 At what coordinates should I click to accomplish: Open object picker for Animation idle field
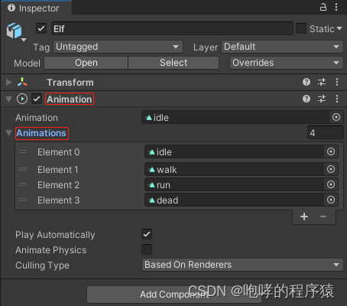(x=336, y=117)
